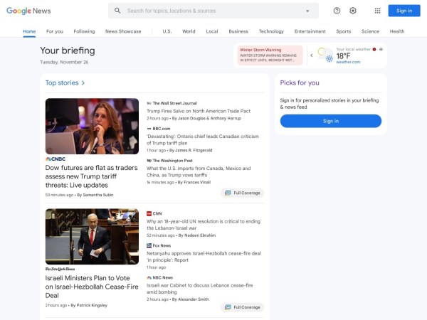Open the Dow futures story thumbnail image
The image size is (427, 320).
point(92,126)
